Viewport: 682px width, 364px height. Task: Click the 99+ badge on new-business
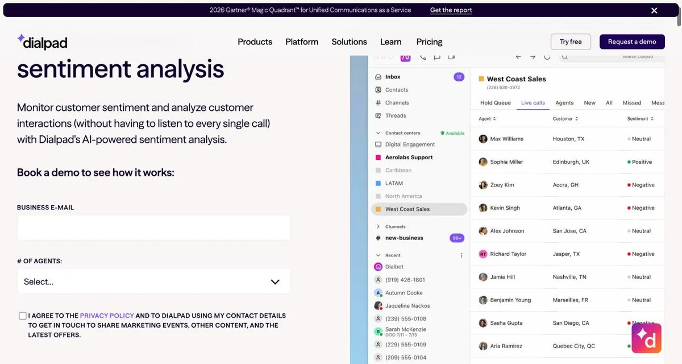pyautogui.click(x=457, y=238)
